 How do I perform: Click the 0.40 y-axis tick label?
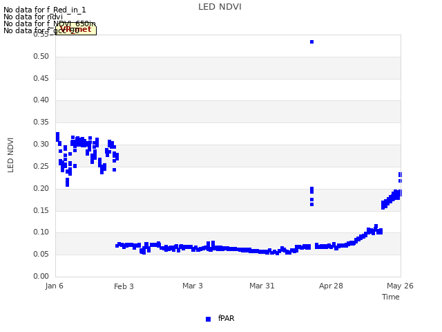pos(41,100)
